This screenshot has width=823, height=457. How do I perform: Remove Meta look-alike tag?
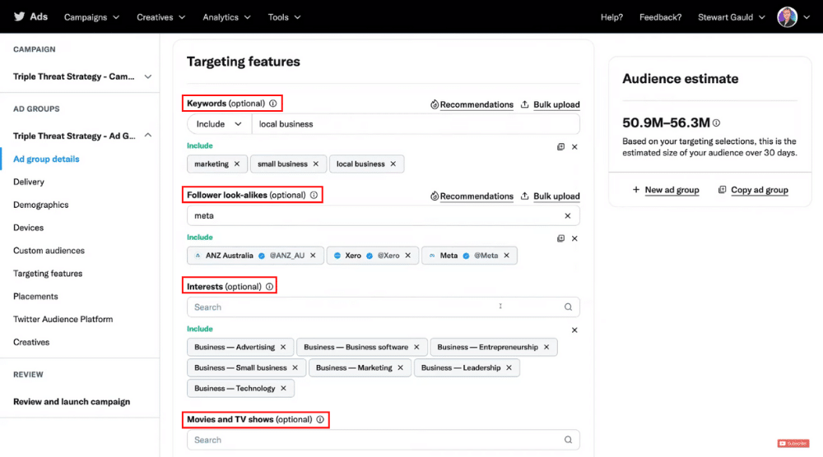(x=506, y=256)
